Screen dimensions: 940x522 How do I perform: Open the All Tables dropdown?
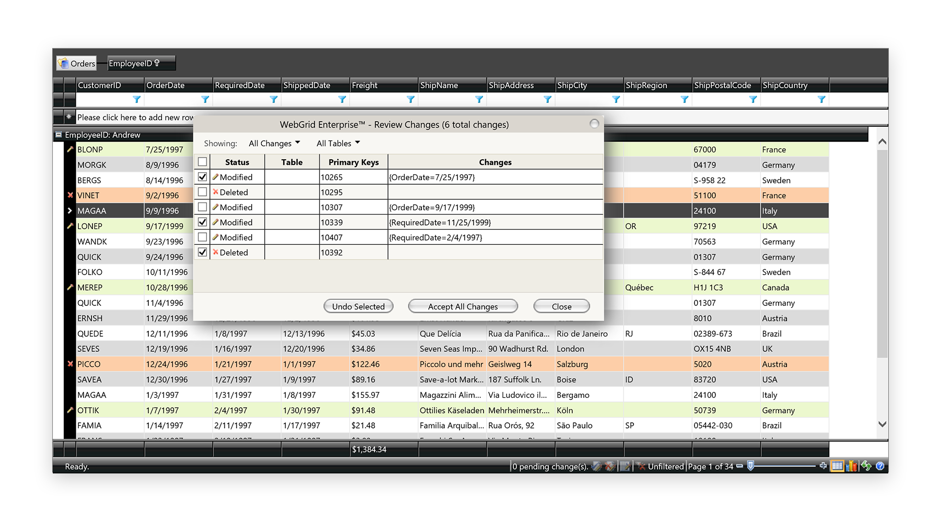tap(338, 144)
